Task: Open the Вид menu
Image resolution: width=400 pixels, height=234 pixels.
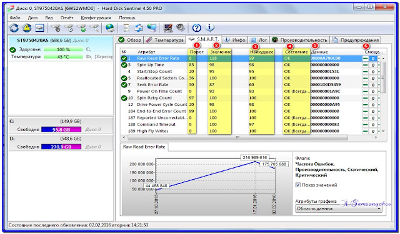Action: click(x=49, y=18)
